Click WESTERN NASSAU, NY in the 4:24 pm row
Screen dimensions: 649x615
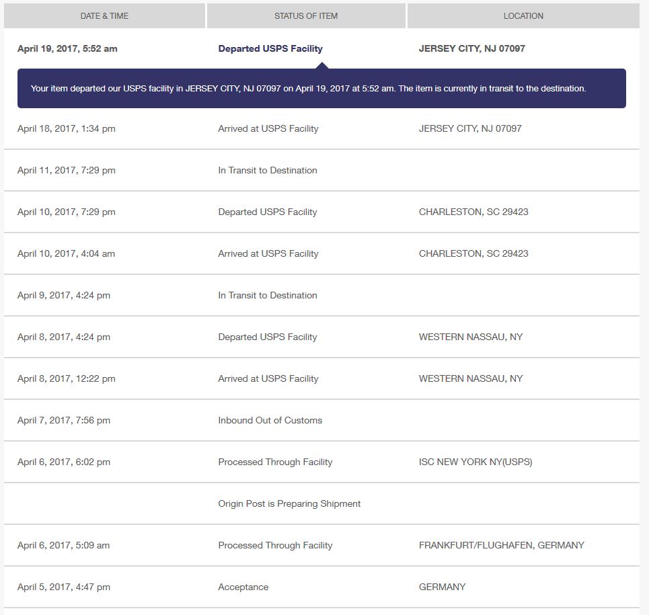click(470, 337)
